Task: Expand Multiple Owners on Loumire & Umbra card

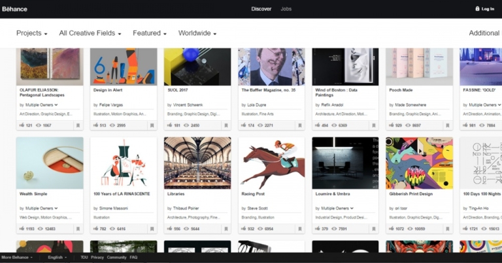Action: click(x=337, y=208)
